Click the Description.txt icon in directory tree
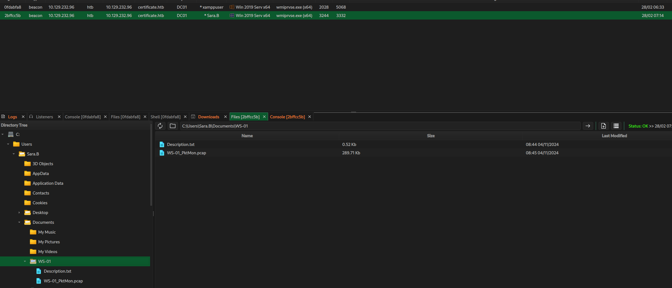 click(x=39, y=271)
